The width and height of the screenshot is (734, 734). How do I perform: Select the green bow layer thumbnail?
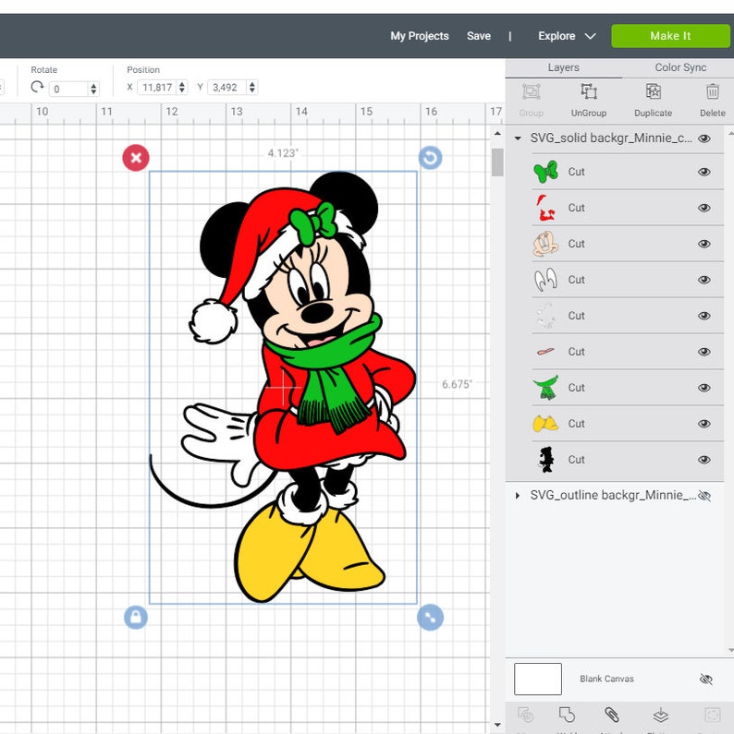pos(545,172)
